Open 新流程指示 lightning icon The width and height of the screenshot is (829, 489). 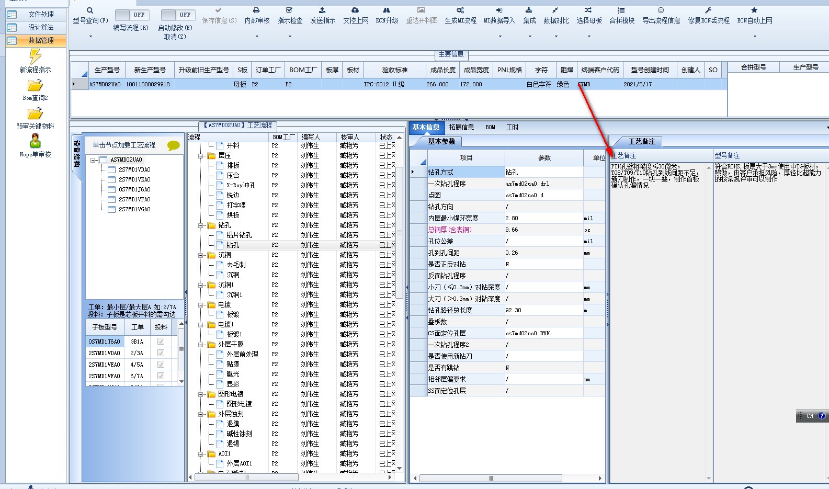click(35, 56)
